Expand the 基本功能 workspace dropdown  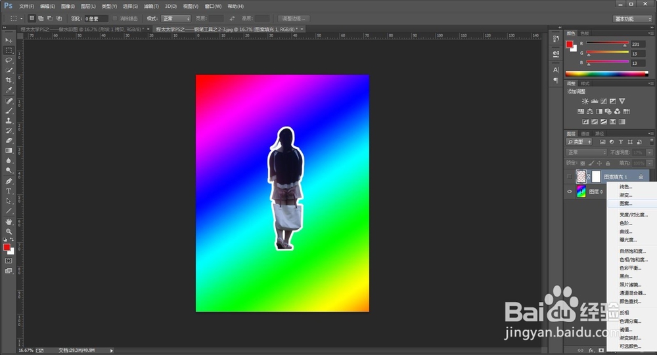coord(633,19)
